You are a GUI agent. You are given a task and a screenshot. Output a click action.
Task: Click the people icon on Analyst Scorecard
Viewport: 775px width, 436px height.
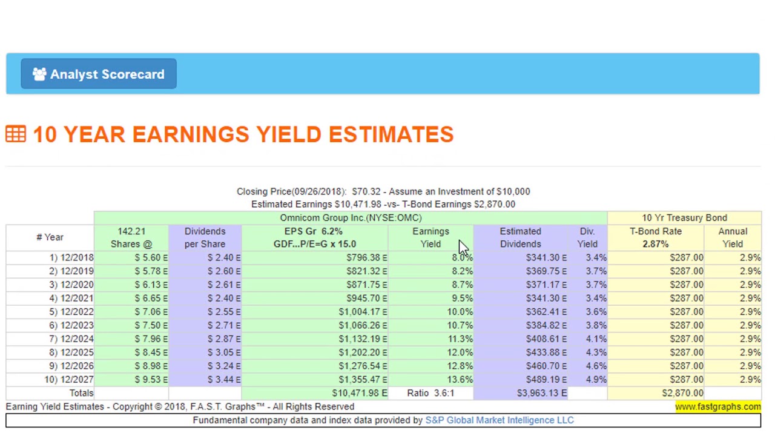tap(39, 74)
